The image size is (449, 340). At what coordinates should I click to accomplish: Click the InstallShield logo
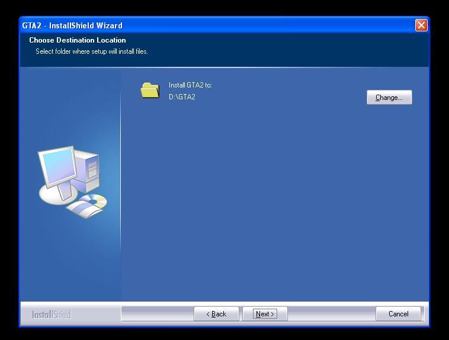[51, 315]
